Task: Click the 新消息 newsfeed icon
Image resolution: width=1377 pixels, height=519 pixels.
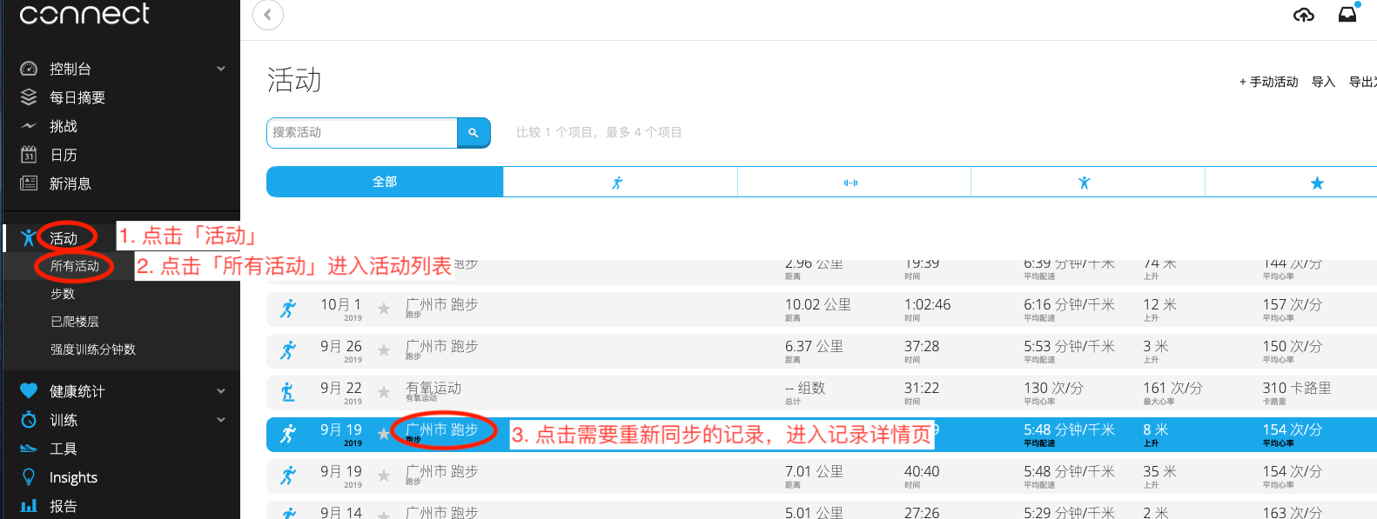Action: 29,183
